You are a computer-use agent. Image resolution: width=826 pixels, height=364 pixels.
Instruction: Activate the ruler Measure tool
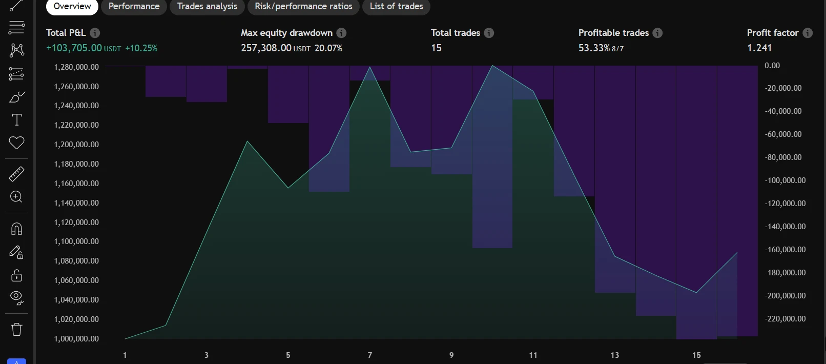click(16, 174)
